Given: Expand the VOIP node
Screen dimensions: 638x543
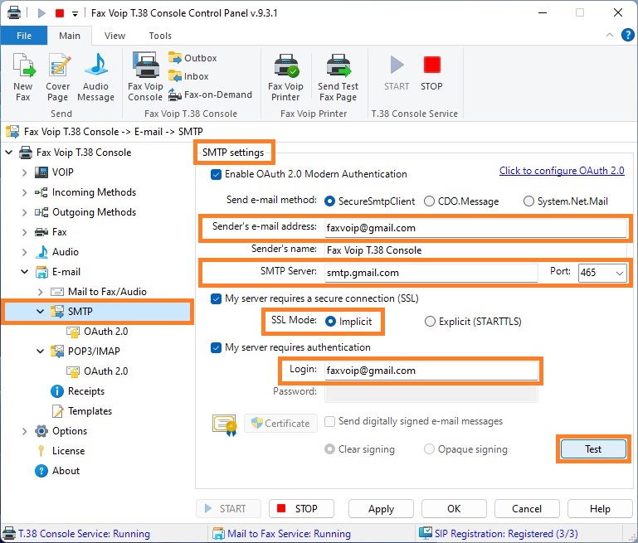Looking at the screenshot, I should [24, 172].
